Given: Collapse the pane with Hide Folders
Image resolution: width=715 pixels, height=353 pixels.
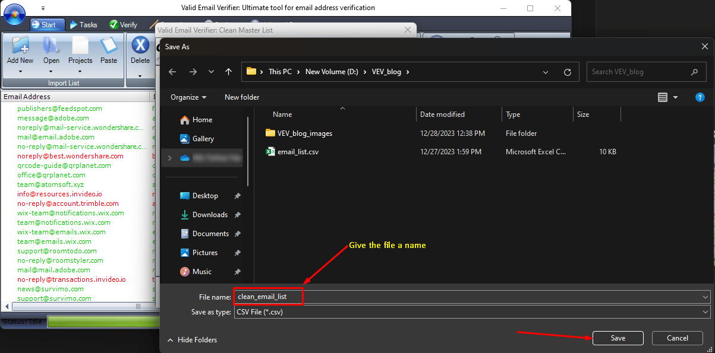Looking at the screenshot, I should click(193, 340).
